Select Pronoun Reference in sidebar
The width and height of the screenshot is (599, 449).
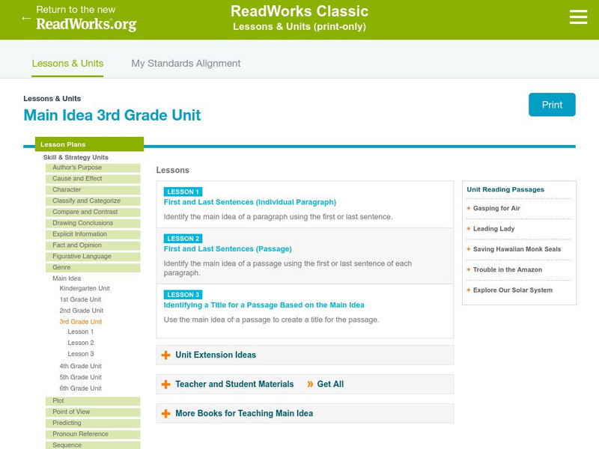pos(93,434)
